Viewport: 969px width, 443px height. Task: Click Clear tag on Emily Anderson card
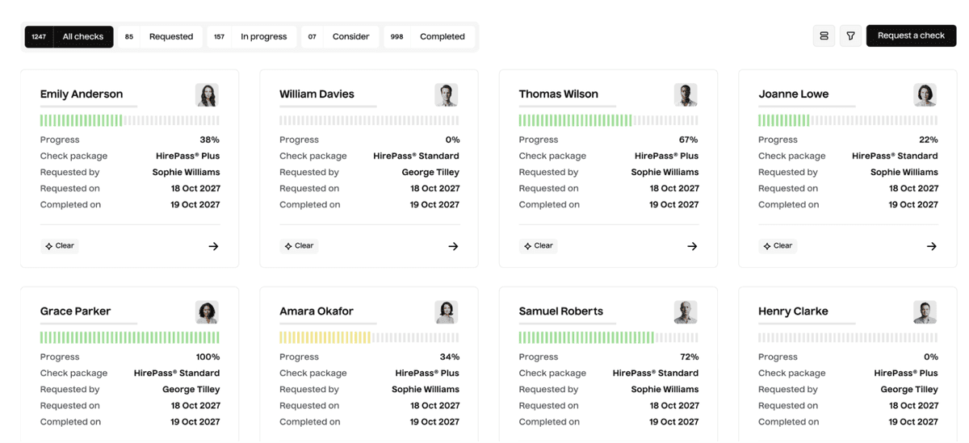coord(60,246)
